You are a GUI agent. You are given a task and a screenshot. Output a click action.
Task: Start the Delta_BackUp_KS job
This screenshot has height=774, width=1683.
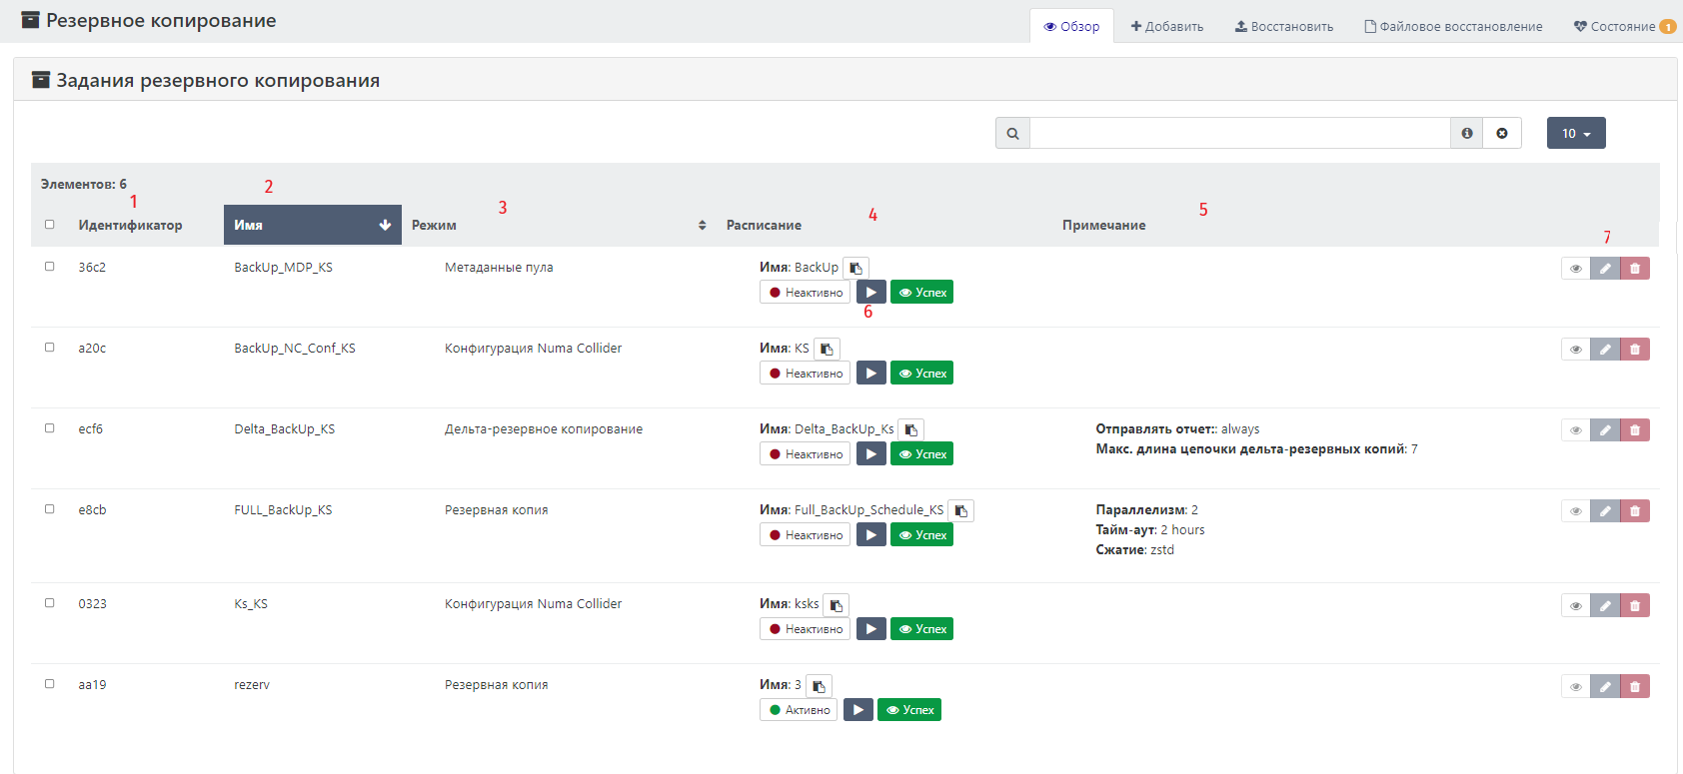pos(871,454)
